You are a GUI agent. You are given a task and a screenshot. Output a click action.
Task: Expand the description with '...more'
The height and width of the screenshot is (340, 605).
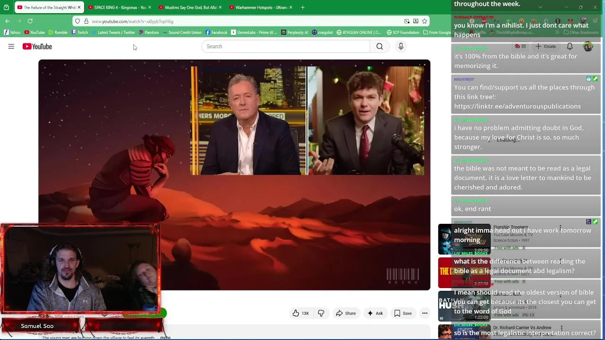tap(165, 338)
